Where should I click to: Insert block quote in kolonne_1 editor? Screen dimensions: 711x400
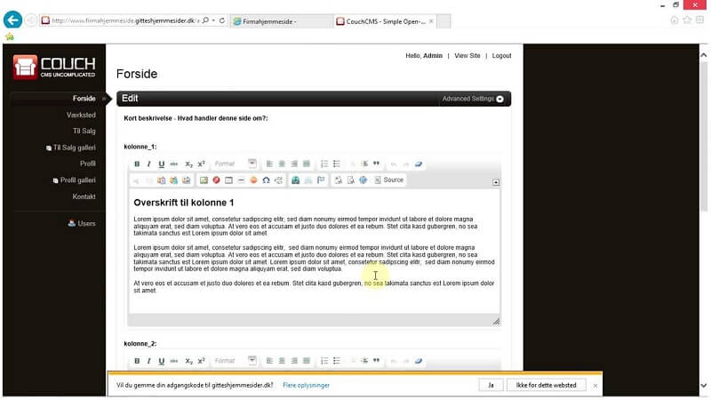376,164
